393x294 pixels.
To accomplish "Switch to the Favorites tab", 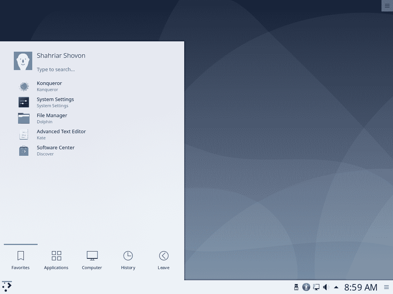I will 21,260.
